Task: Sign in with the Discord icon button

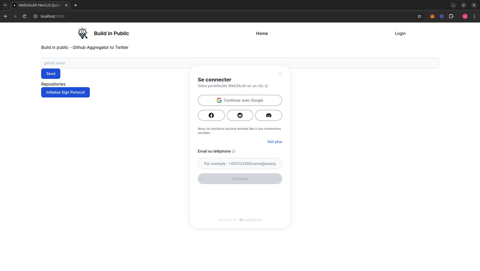Action: tap(268, 115)
